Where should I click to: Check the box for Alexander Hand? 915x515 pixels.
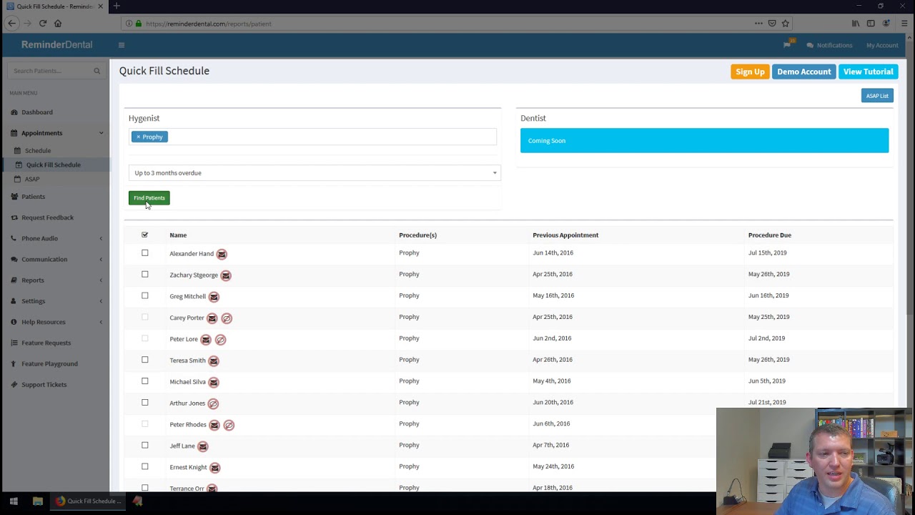coord(145,252)
